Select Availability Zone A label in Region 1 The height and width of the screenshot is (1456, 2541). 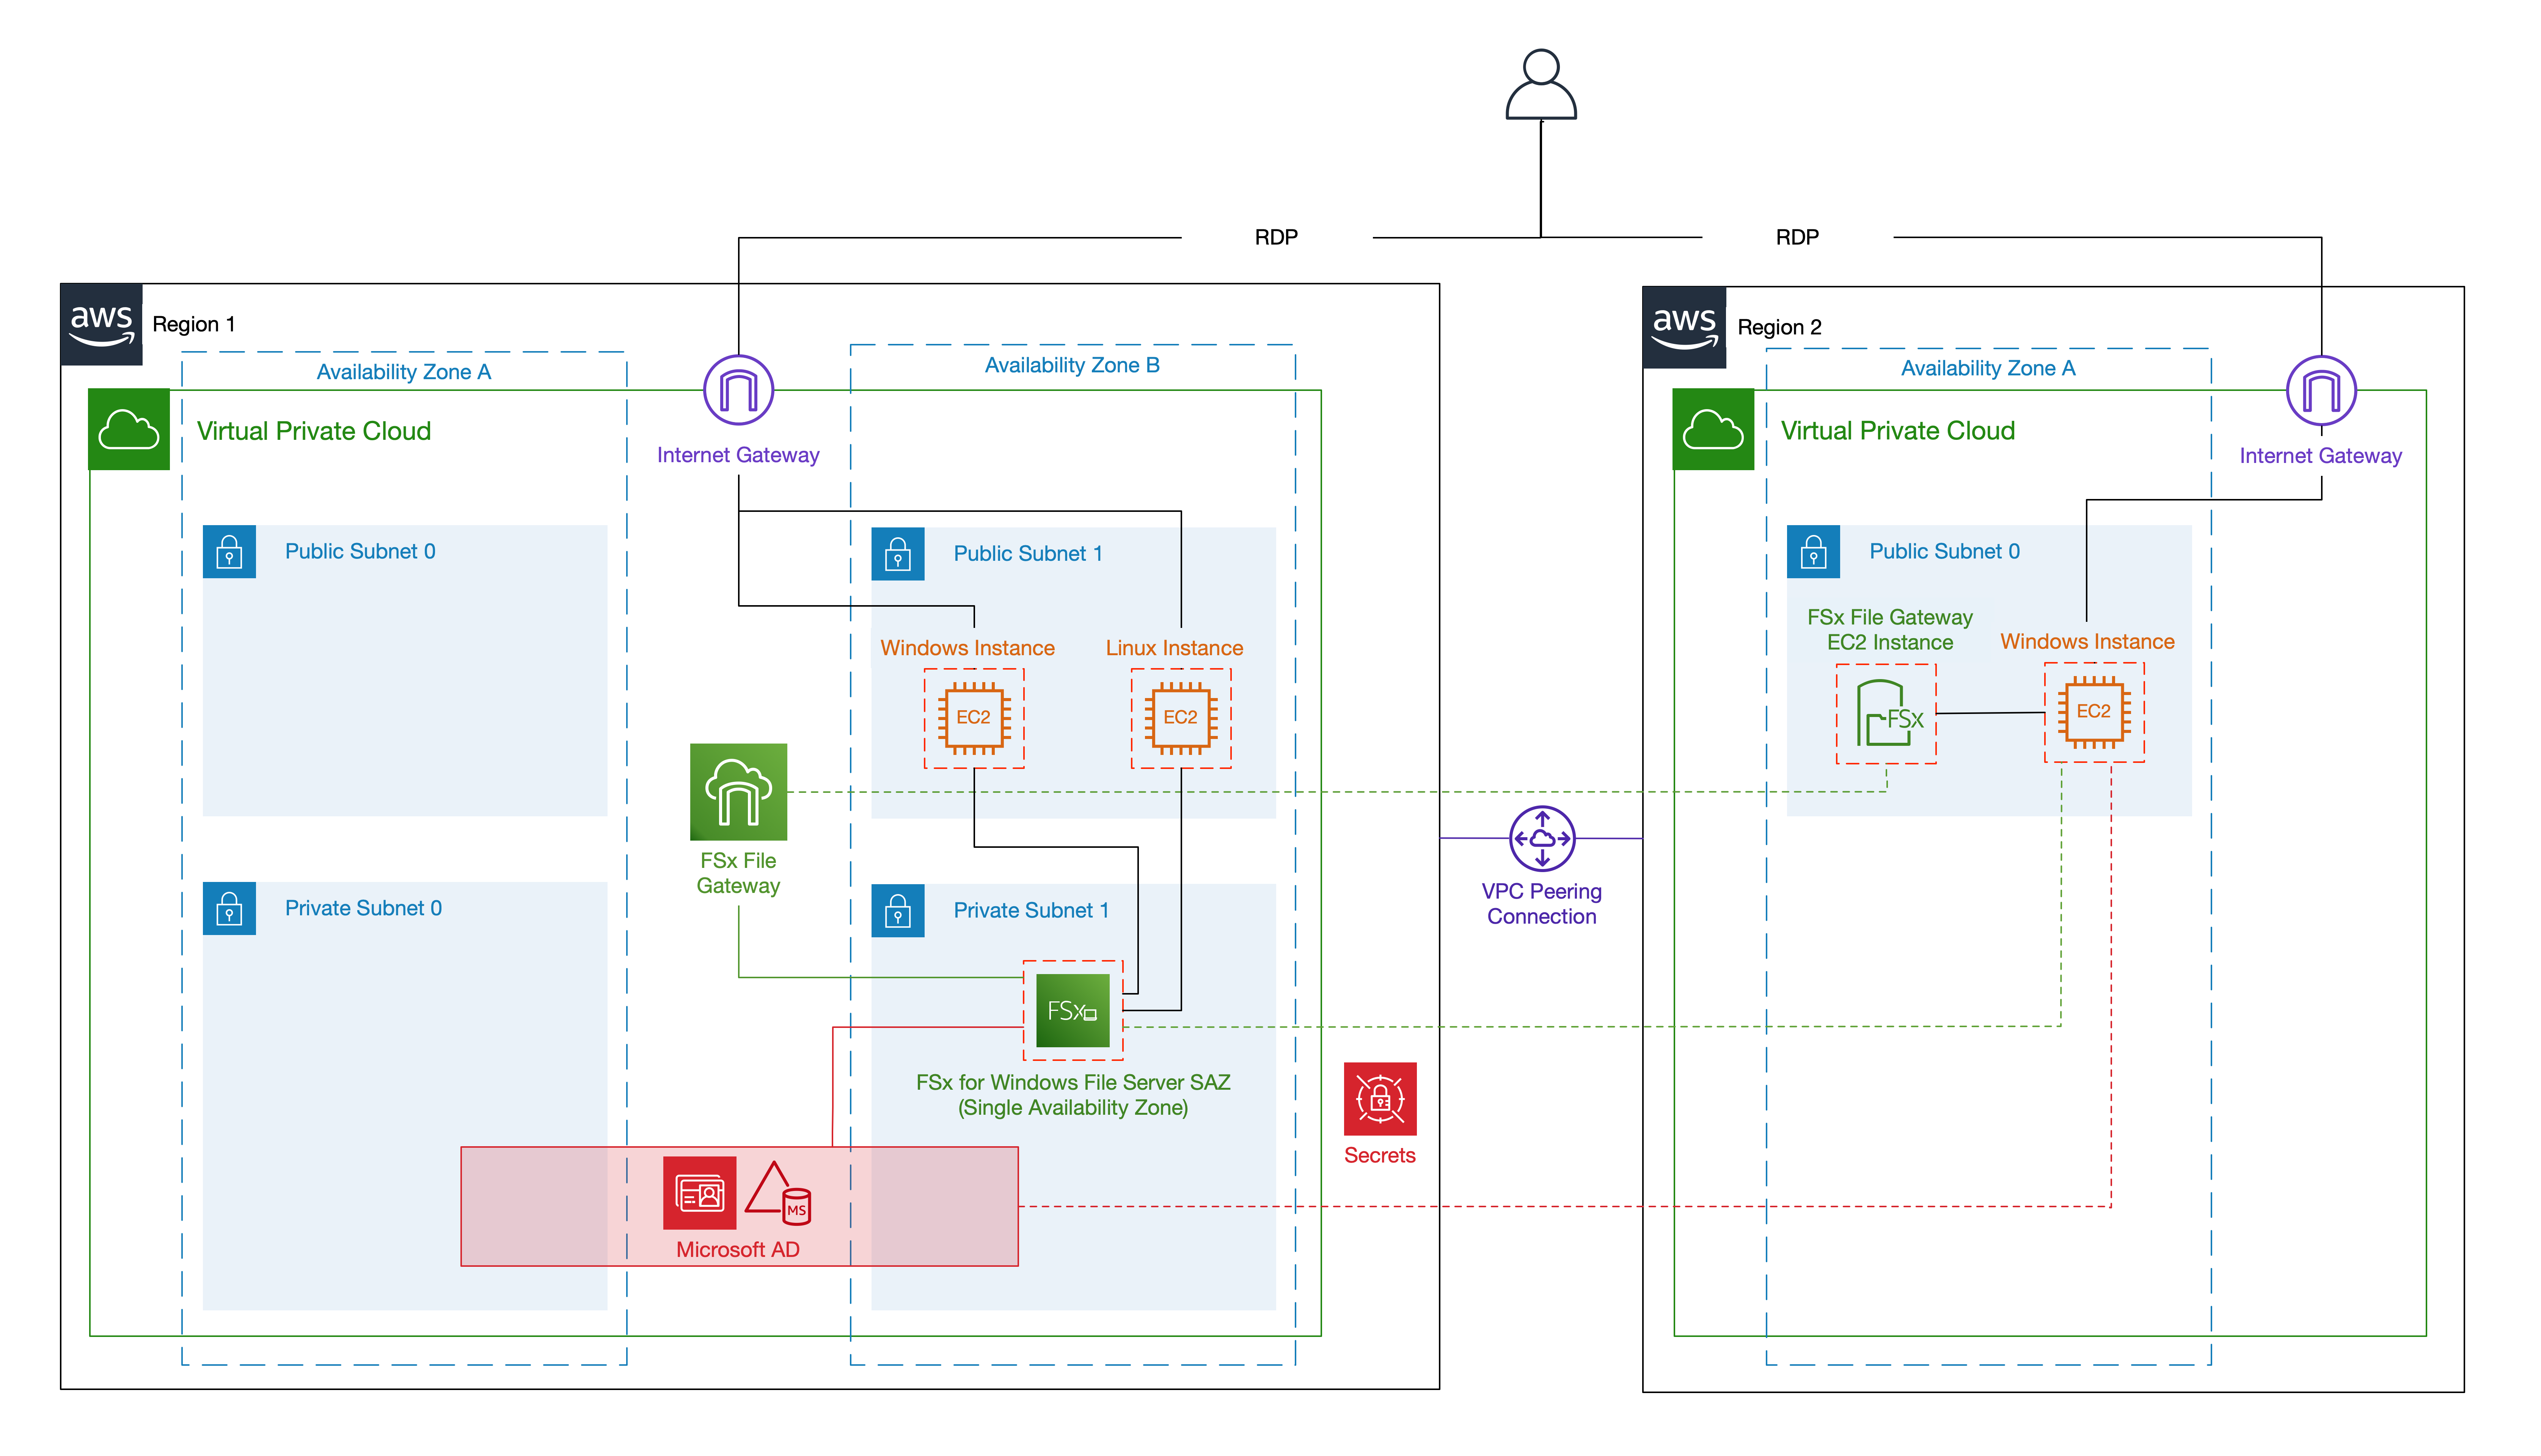[404, 372]
